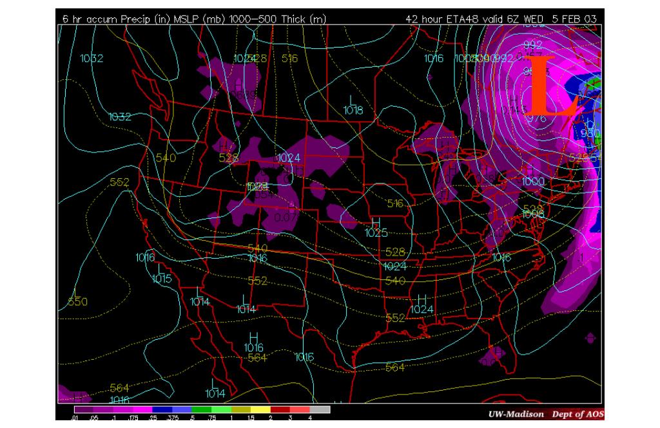The image size is (660, 428).
Task: Click the '6 hr accum Precip (in)' title
Action: [x=117, y=19]
